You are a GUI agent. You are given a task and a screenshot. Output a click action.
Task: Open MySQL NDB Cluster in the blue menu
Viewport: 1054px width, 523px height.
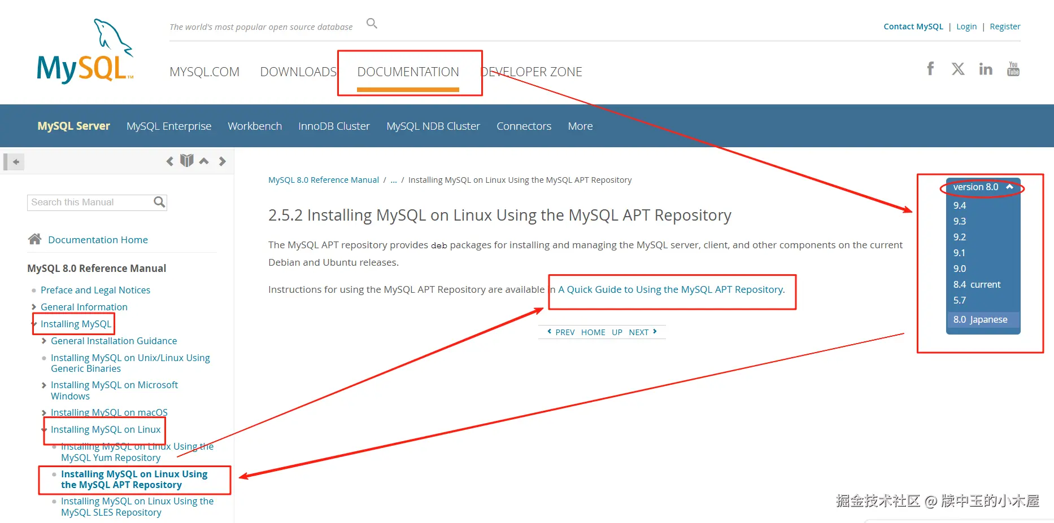coord(433,126)
